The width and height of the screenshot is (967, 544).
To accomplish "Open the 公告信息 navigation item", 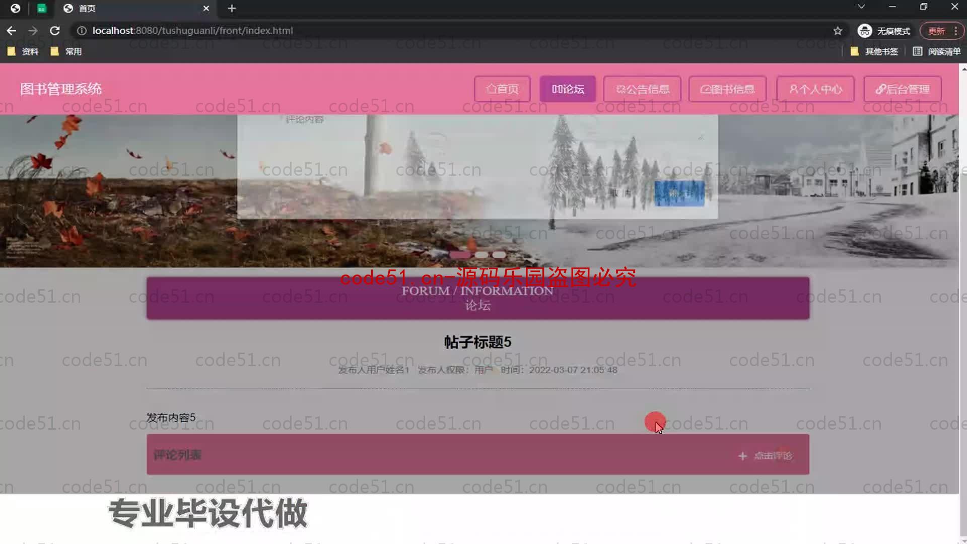I will point(642,89).
